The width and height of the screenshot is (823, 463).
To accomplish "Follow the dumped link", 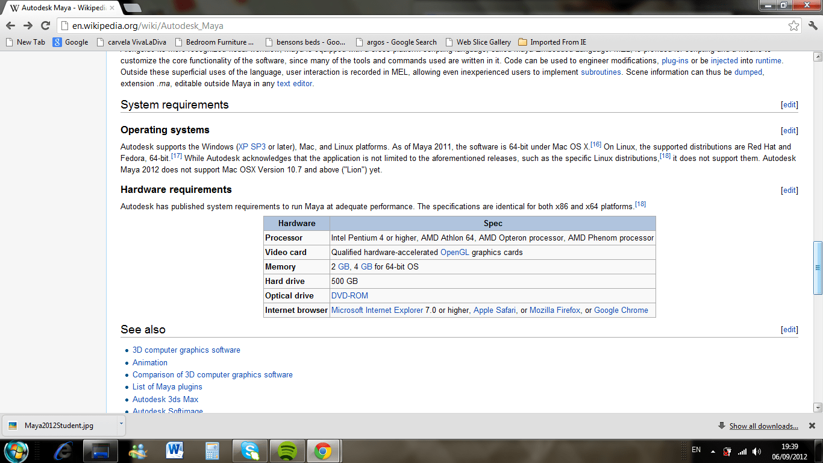I will [x=748, y=72].
